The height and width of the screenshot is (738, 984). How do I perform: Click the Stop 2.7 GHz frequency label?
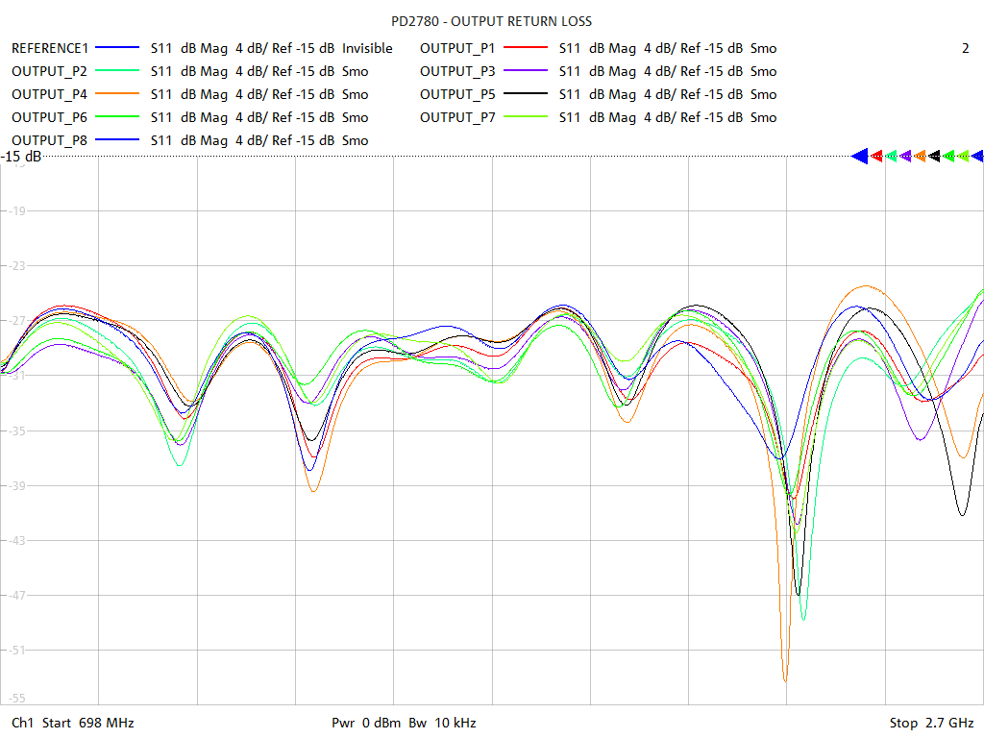(931, 723)
